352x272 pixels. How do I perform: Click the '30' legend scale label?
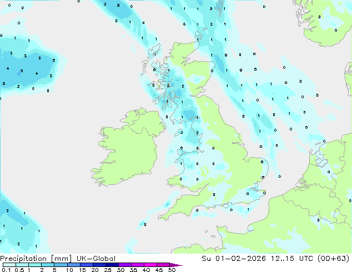(120, 270)
